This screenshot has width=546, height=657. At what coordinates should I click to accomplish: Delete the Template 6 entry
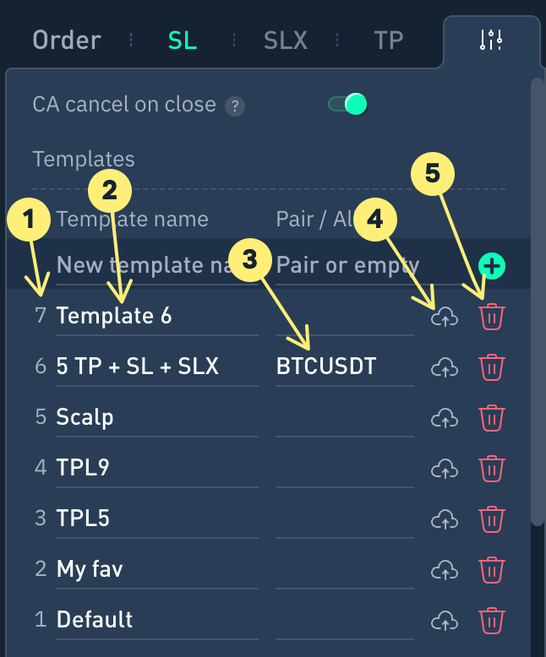point(491,317)
